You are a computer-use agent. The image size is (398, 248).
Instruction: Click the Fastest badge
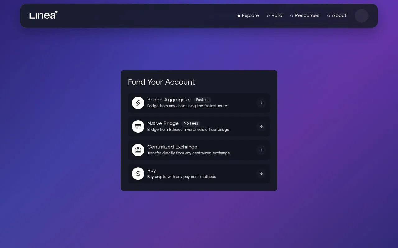tap(202, 100)
